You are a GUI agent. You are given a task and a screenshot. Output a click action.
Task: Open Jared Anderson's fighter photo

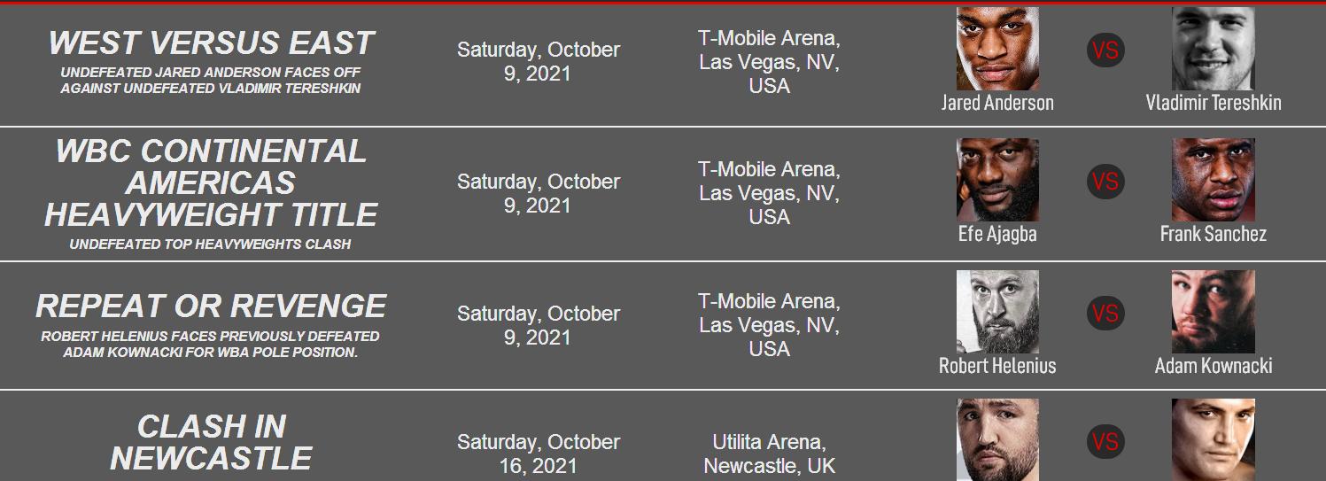point(997,49)
